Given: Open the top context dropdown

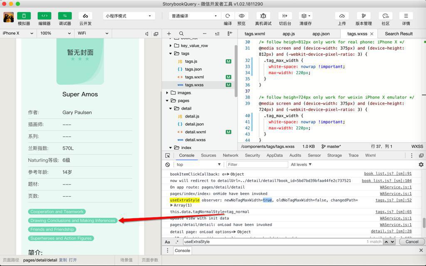Looking at the screenshot, I should [x=198, y=165].
